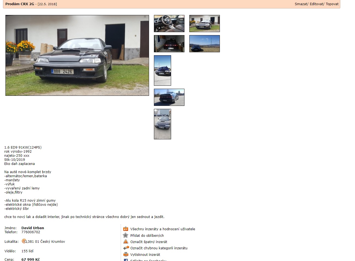Open 'Všechny inzeráty a hodnocení uživatele' link

click(x=163, y=229)
